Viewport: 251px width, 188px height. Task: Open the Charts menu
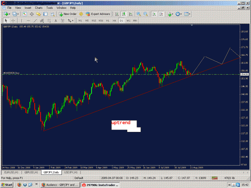(39, 8)
